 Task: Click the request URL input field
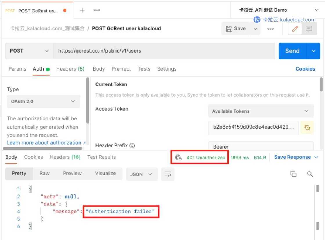point(164,51)
